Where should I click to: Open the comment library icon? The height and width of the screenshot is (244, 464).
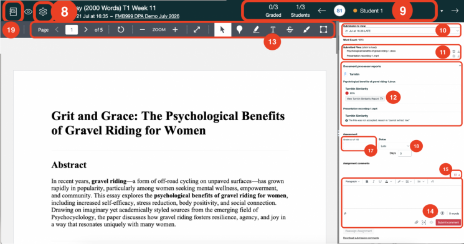coord(457,175)
